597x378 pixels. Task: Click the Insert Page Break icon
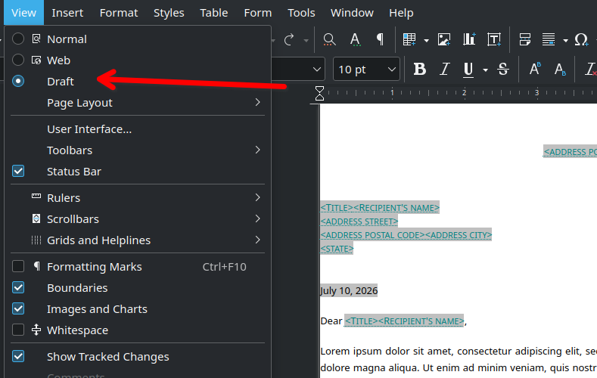coord(524,39)
